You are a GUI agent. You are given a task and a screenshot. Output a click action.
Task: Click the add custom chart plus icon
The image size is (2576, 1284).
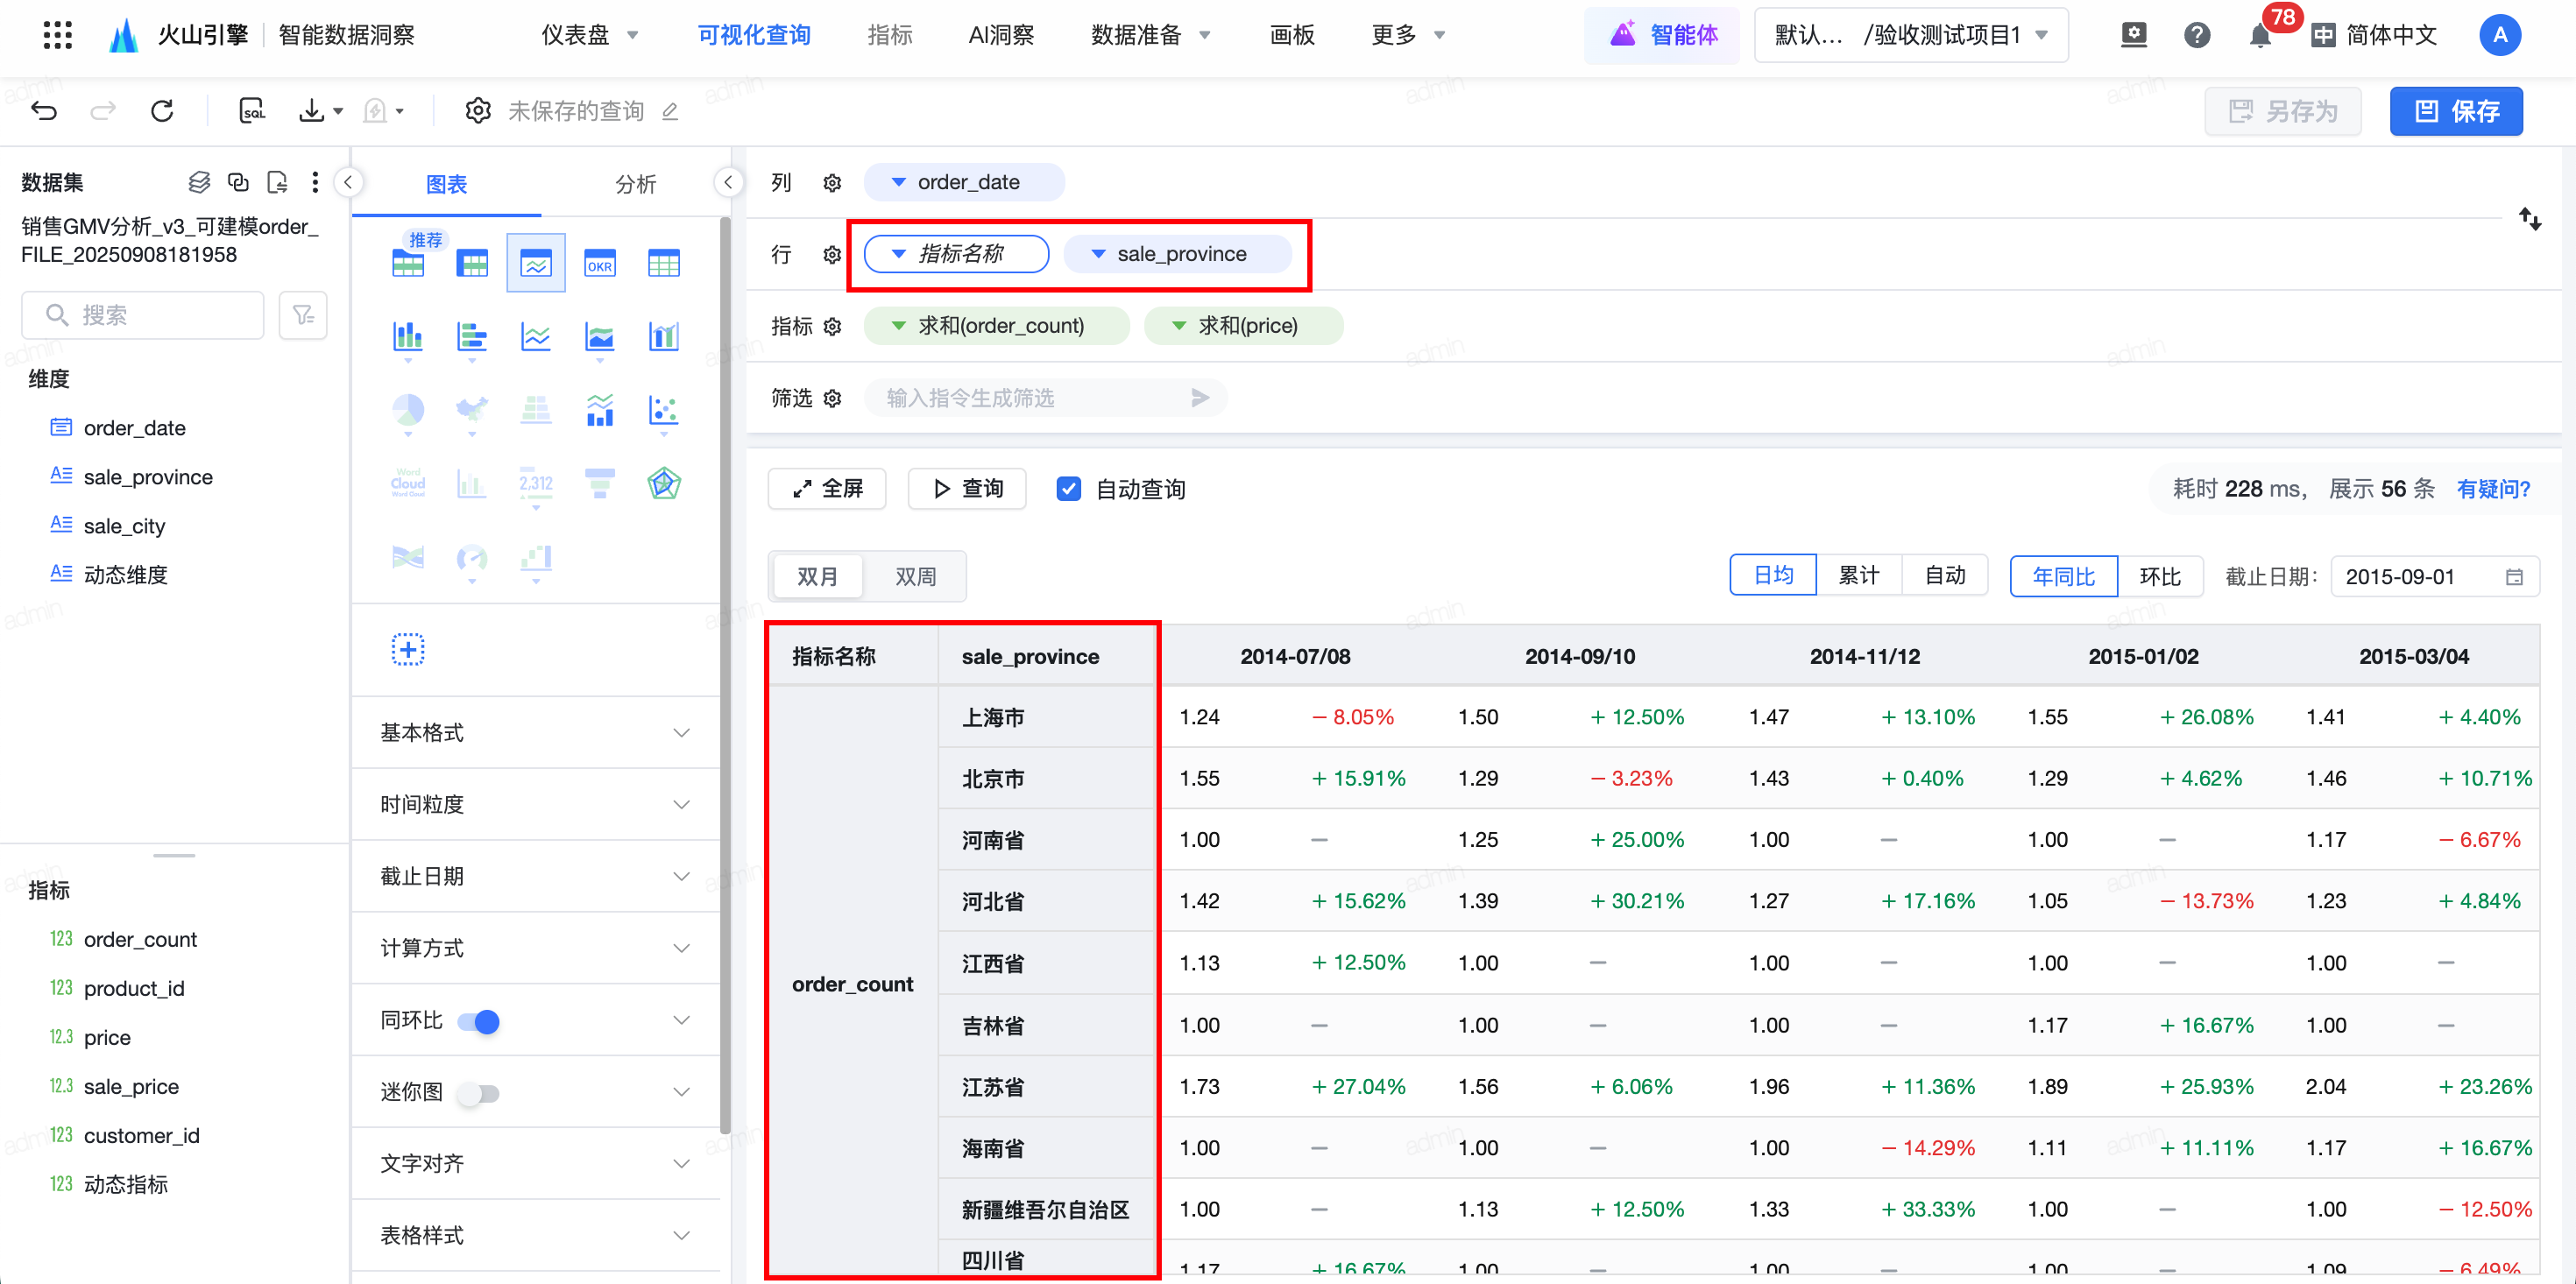[x=407, y=650]
